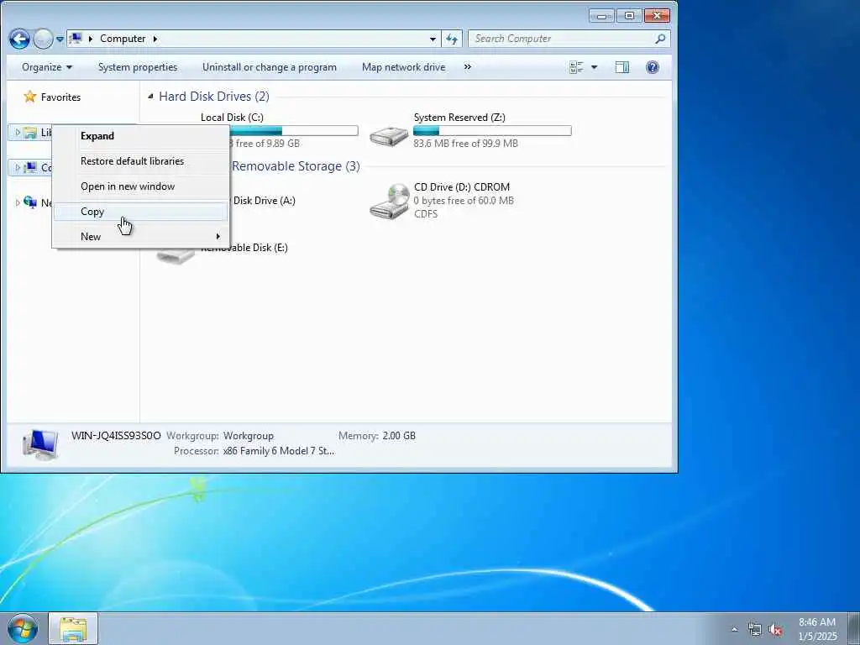Click the Hard Disk Drives (2) header text

click(x=214, y=97)
